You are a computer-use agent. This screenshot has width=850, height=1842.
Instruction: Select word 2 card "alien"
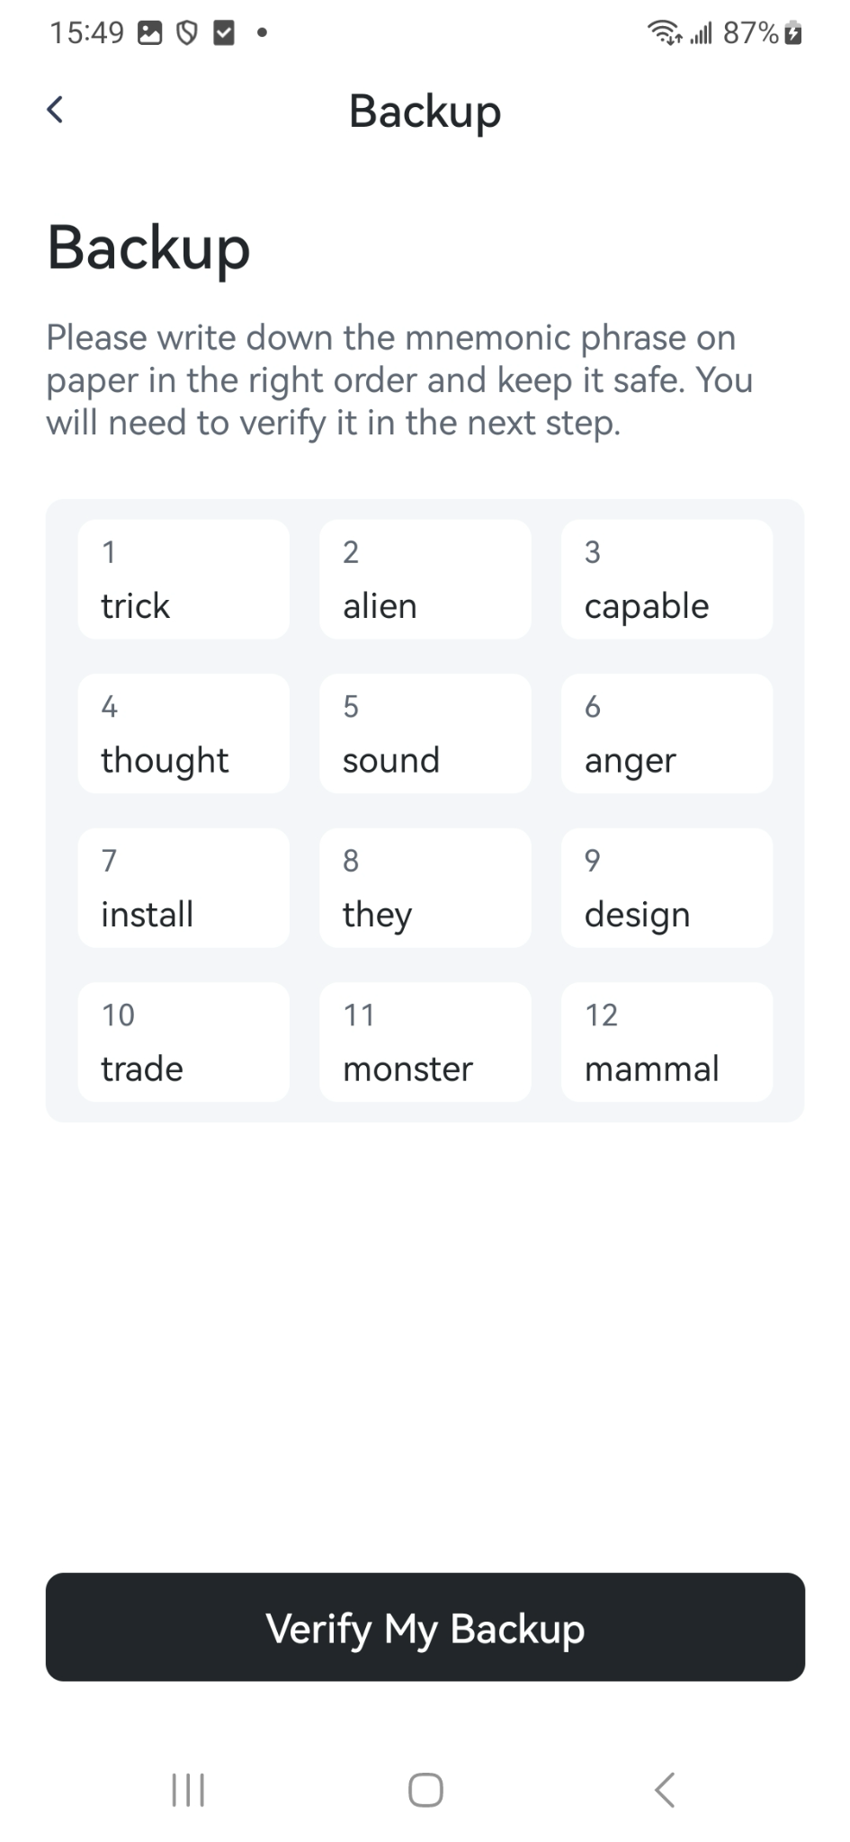coord(425,578)
